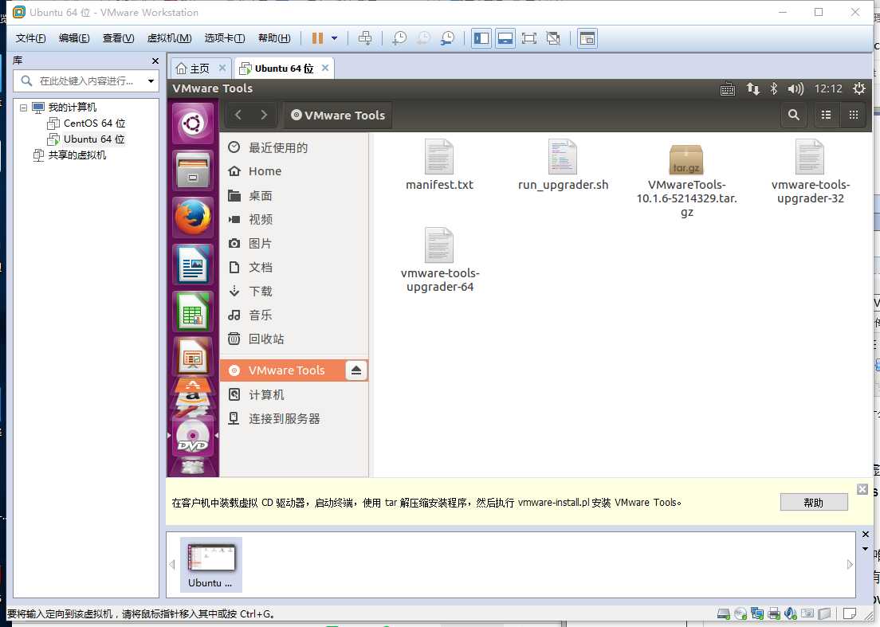The height and width of the screenshot is (627, 880).
Task: Click the library search input field
Action: (x=84, y=81)
